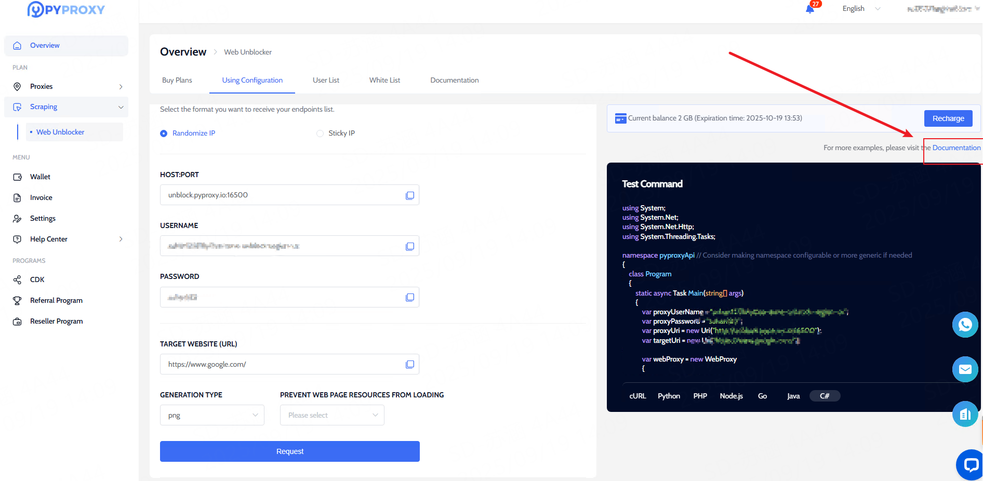Select Python code example

click(x=669, y=396)
